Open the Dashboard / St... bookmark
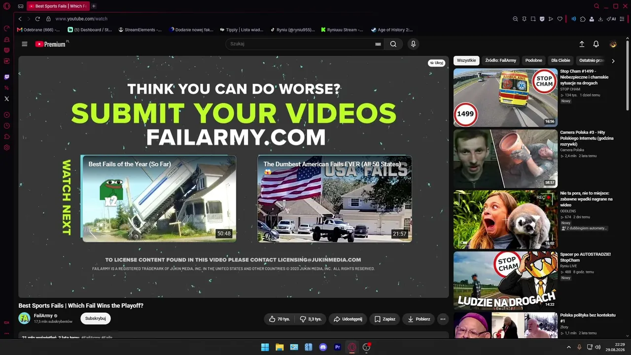 [90, 30]
